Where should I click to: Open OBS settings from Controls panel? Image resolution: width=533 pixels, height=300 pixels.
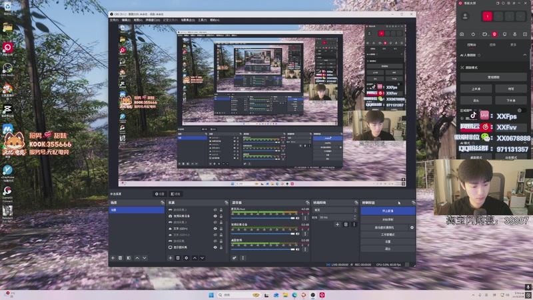[x=388, y=242]
